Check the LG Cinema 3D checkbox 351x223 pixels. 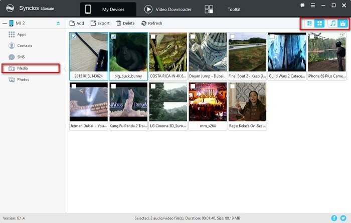tap(153, 86)
